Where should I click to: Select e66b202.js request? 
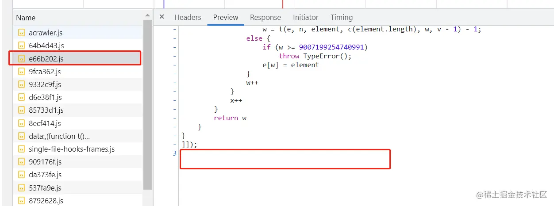pyautogui.click(x=78, y=58)
